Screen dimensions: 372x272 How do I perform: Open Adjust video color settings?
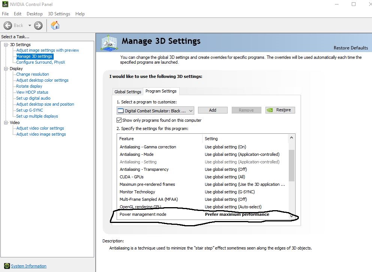click(x=40, y=128)
